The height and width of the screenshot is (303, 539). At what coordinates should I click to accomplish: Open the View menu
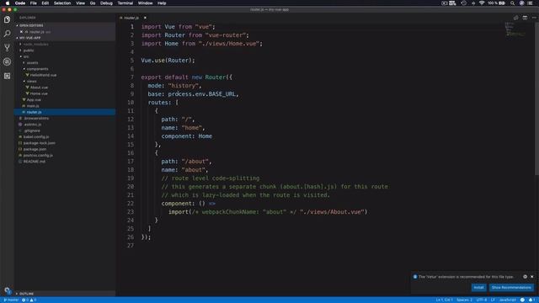81,3
